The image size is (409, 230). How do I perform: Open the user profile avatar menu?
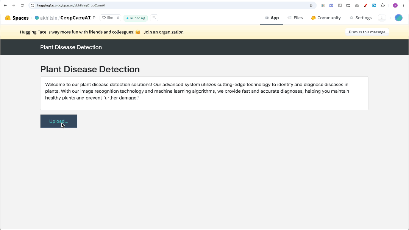398,18
